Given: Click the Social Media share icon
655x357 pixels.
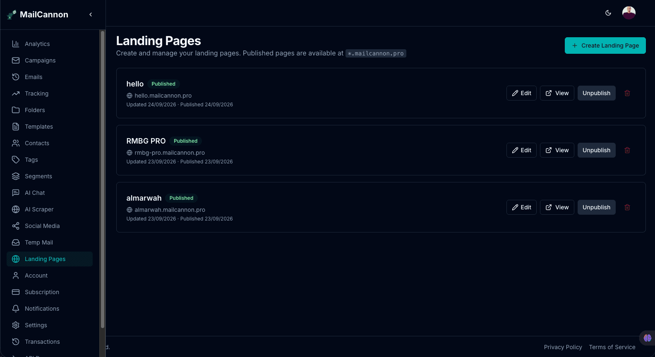Looking at the screenshot, I should click(16, 226).
